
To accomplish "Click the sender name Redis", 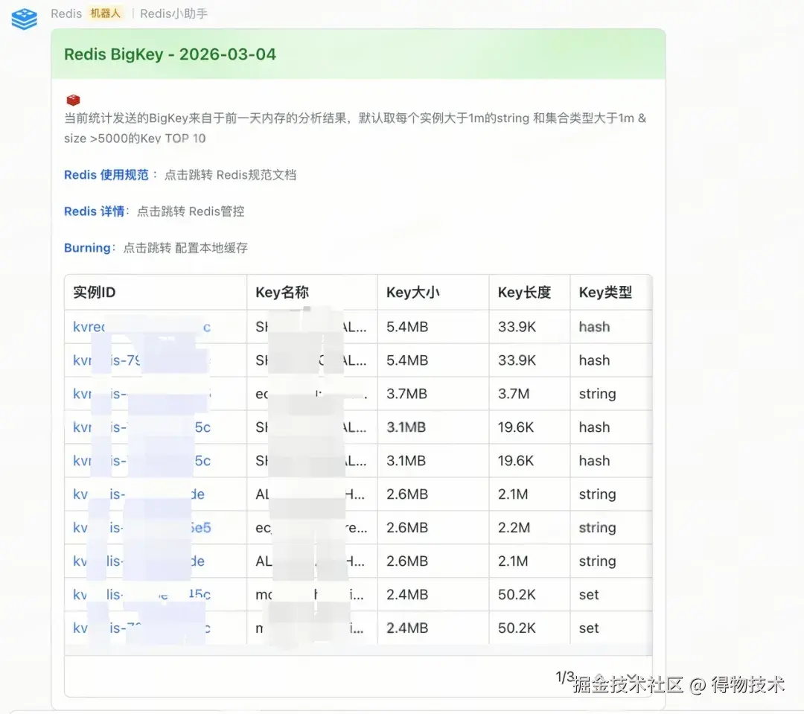I will pos(66,14).
